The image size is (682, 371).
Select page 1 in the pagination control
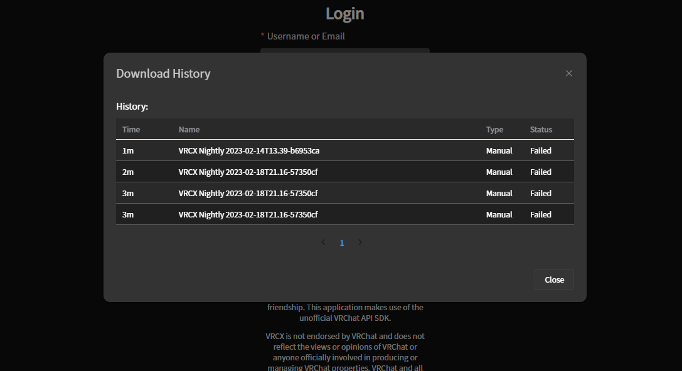(x=342, y=243)
